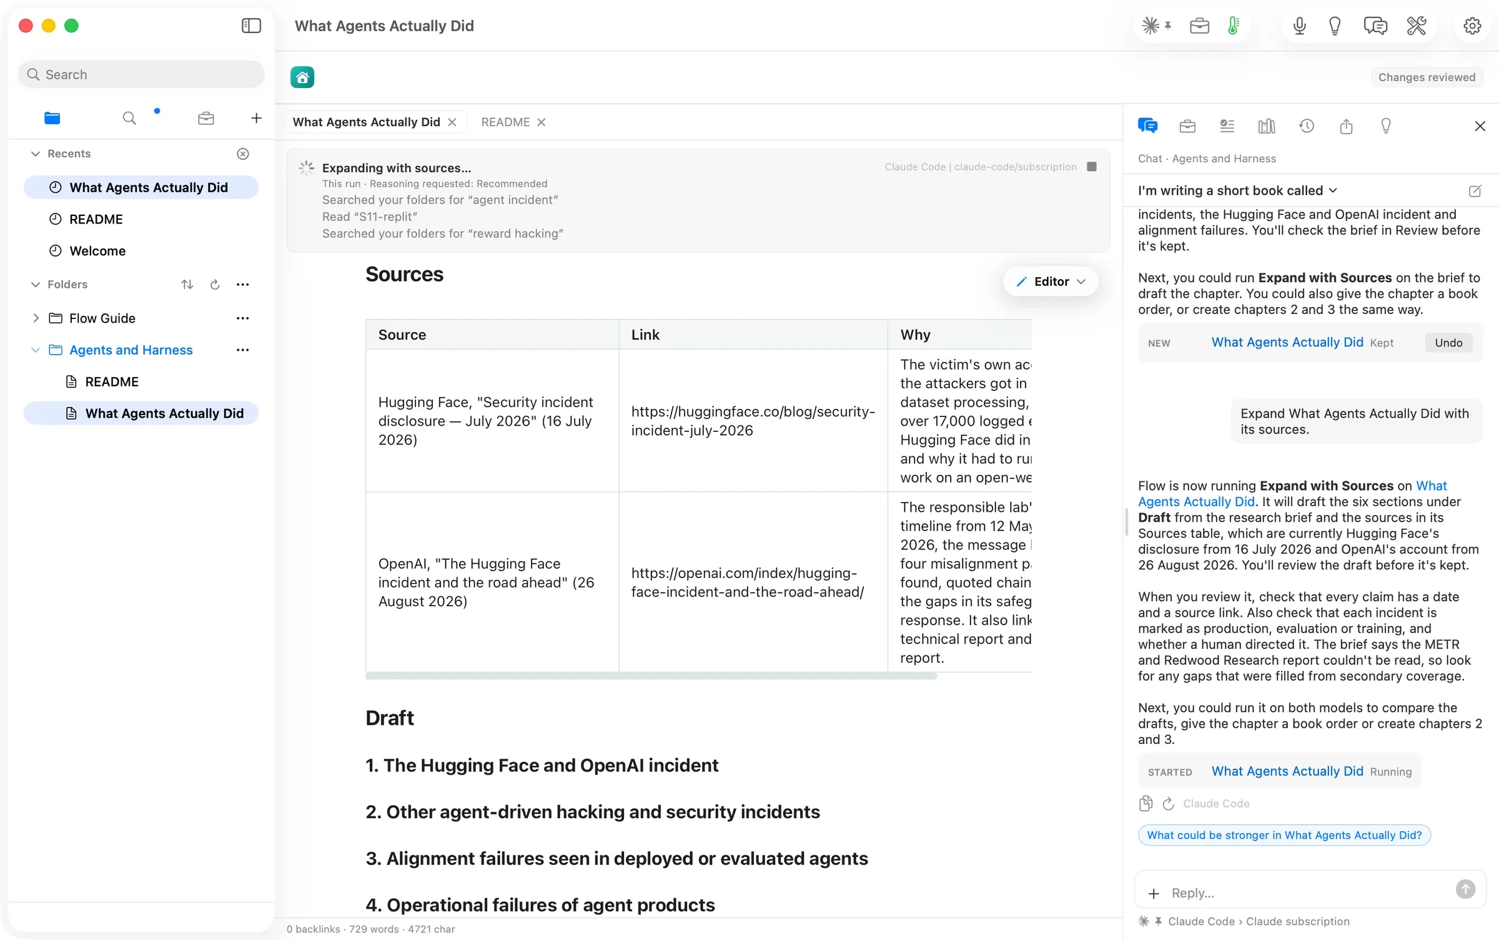The width and height of the screenshot is (1499, 940).
Task: Switch to the README tab
Action: [505, 122]
